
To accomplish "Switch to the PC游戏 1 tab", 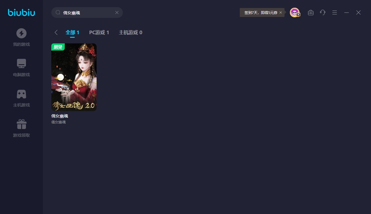I will tap(99, 32).
